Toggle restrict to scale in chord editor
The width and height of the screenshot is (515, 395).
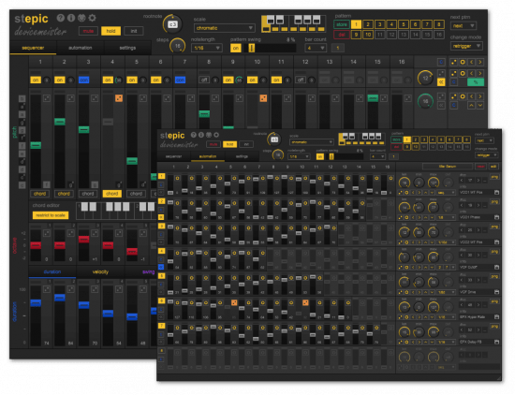(x=51, y=215)
